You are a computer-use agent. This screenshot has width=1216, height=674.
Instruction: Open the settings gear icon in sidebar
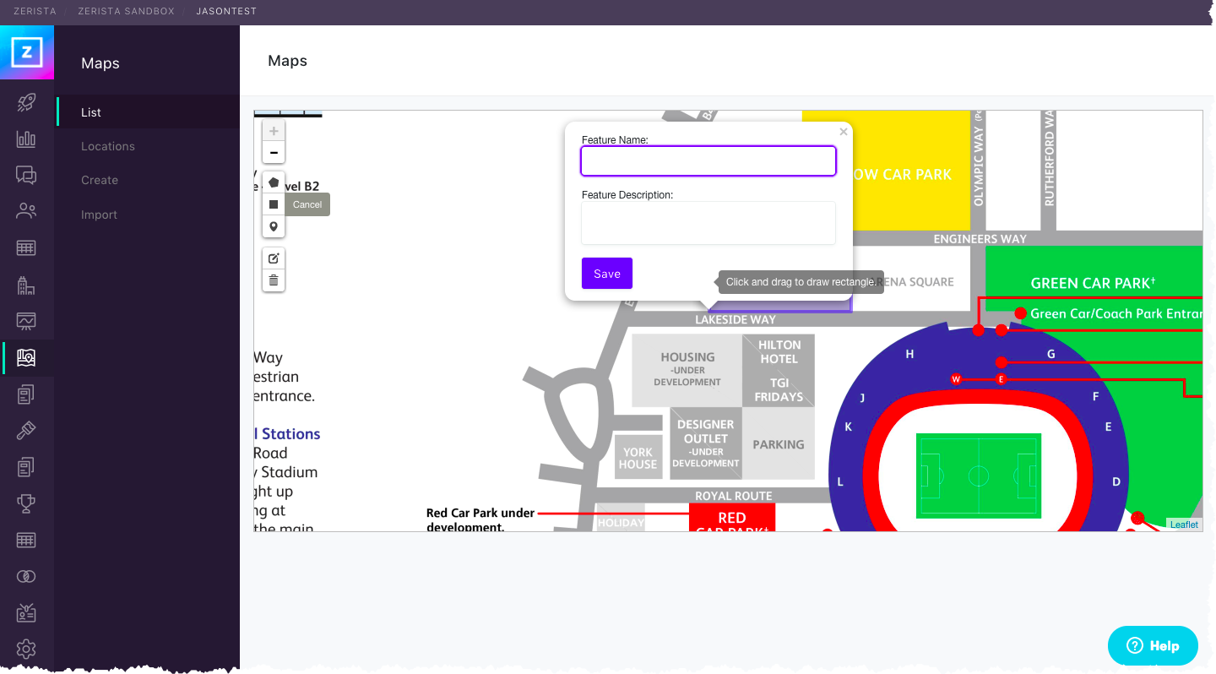pyautogui.click(x=26, y=649)
